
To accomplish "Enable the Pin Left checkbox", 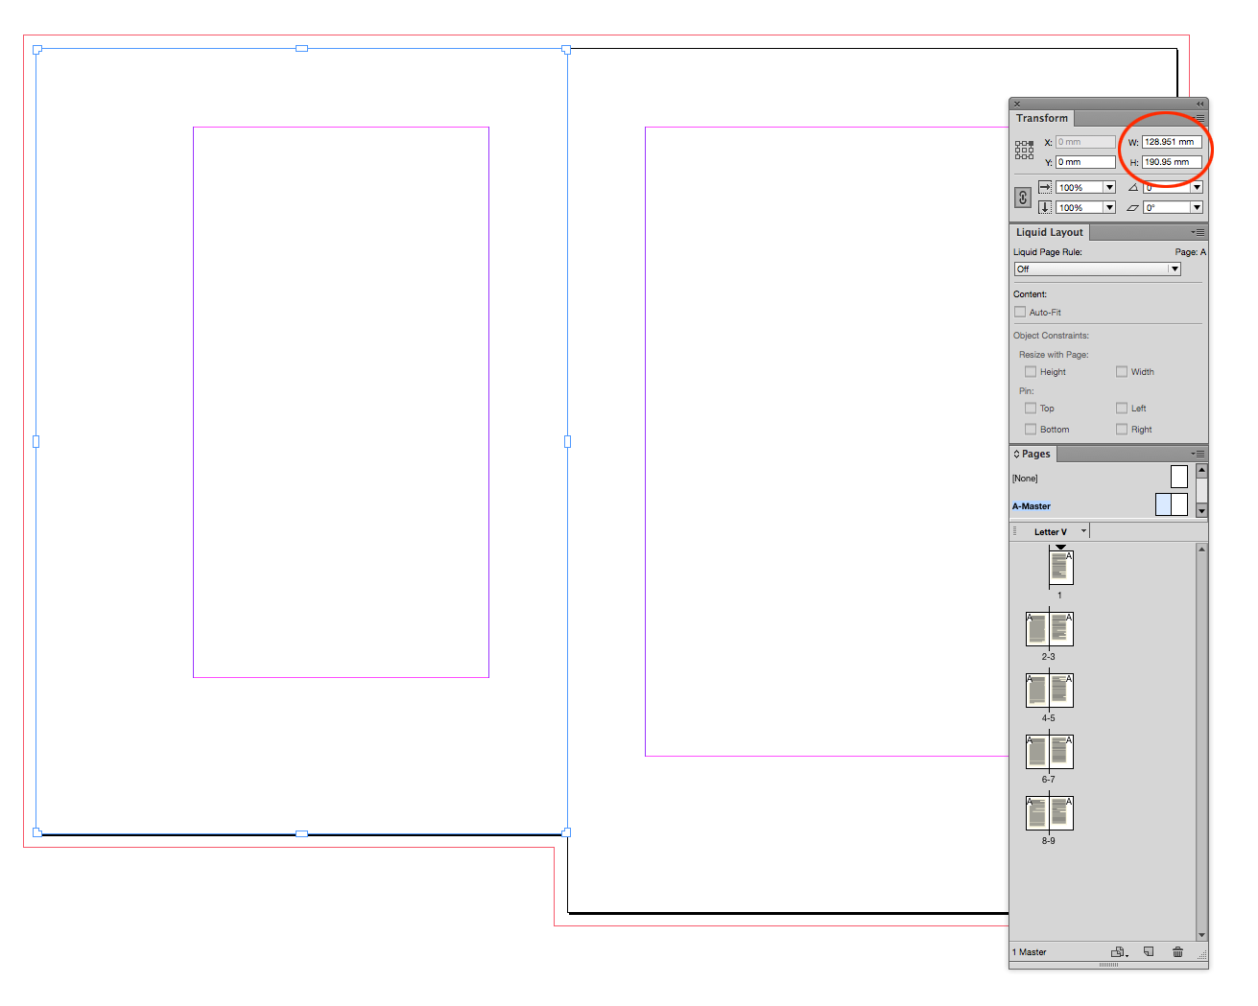I will pos(1122,408).
